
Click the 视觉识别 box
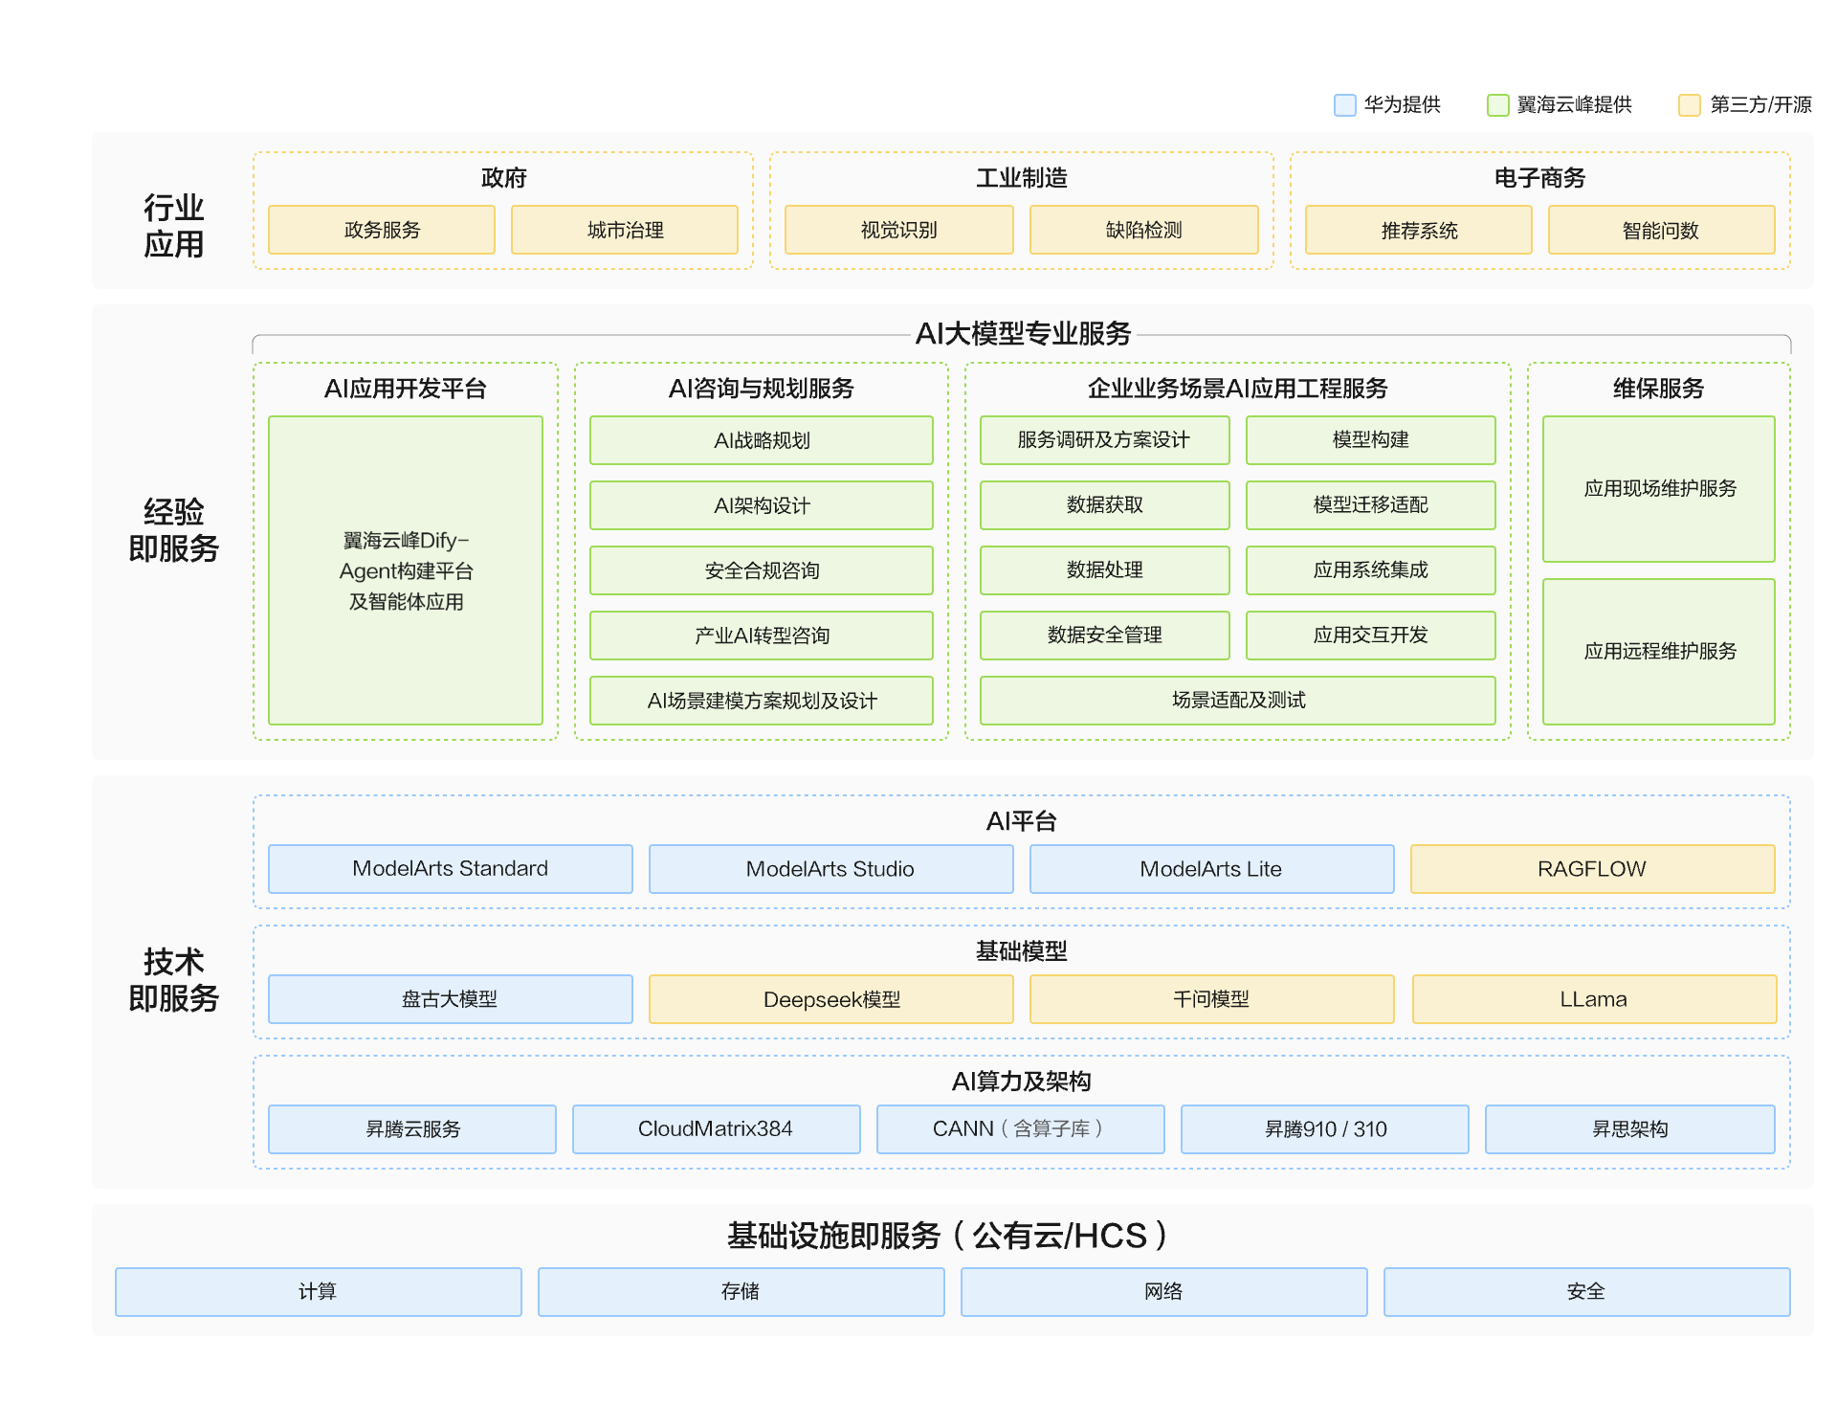[899, 230]
